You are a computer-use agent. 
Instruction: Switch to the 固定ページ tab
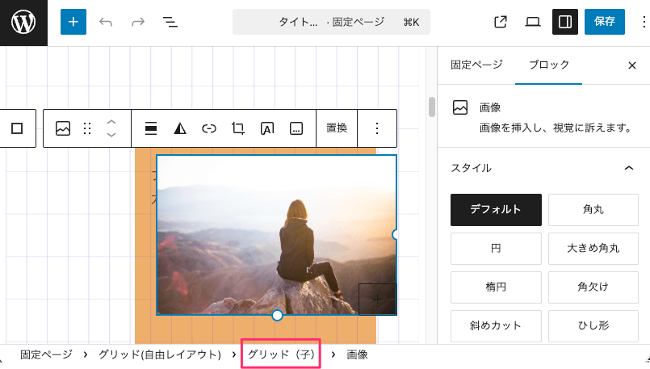(x=476, y=65)
